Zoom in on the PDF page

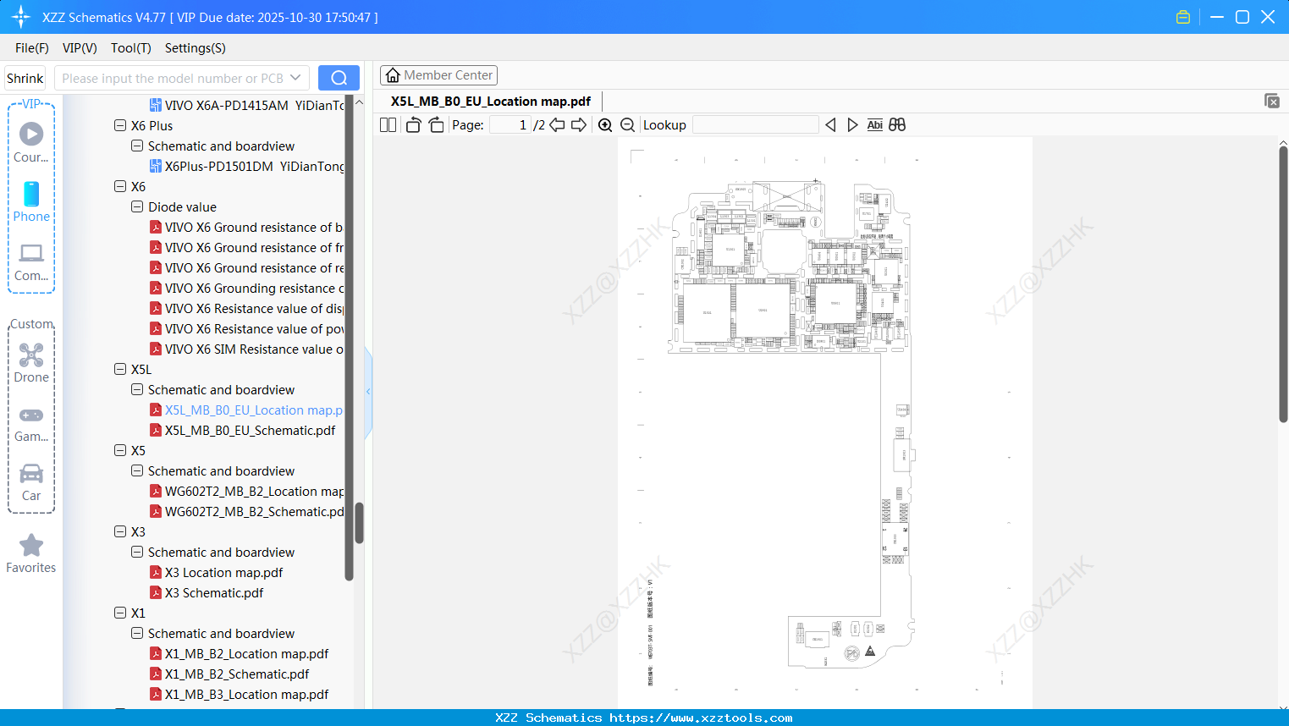[x=604, y=124]
